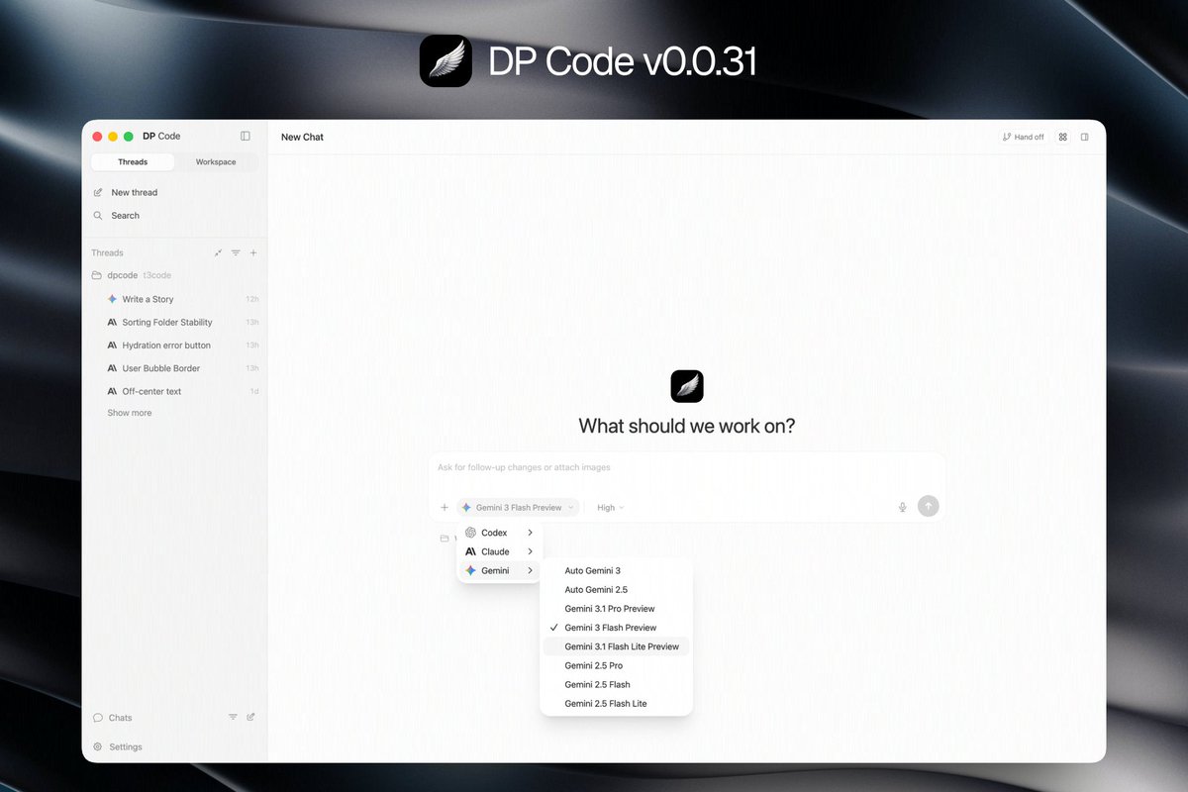Choose Gemini 3.1 Flash Lite Preview

[x=616, y=646]
